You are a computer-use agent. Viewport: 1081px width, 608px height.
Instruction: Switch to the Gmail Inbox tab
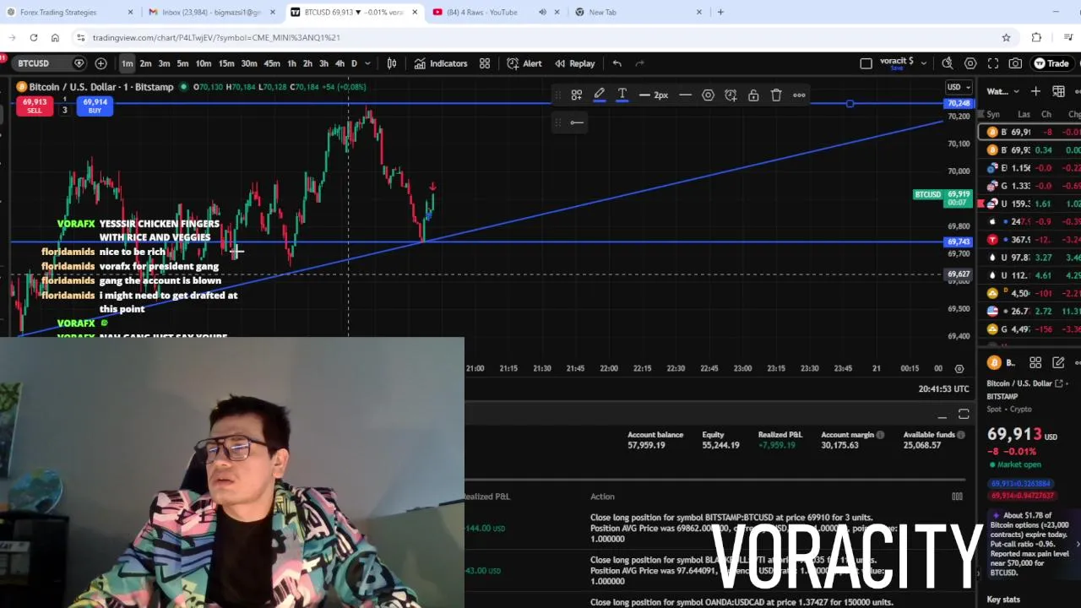[x=211, y=12]
